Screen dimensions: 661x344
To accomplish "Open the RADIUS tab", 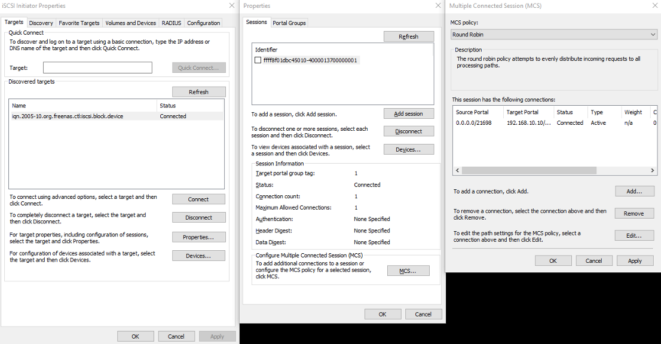I will click(x=171, y=23).
